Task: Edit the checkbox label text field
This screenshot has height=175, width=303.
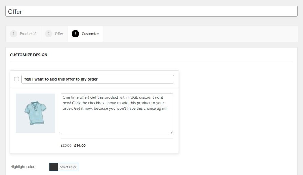Action: pyautogui.click(x=98, y=79)
